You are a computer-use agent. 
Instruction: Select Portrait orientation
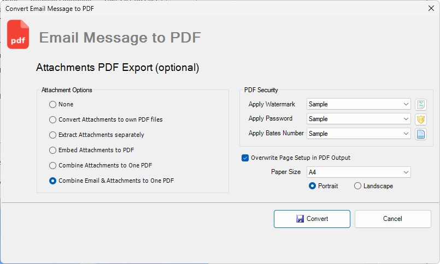(313, 186)
